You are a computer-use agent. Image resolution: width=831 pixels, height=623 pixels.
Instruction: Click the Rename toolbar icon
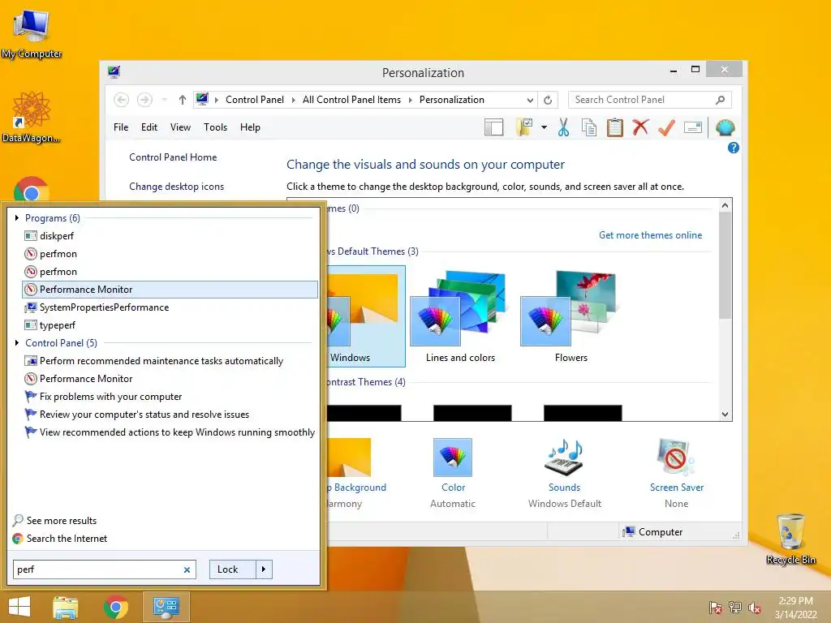(x=693, y=127)
